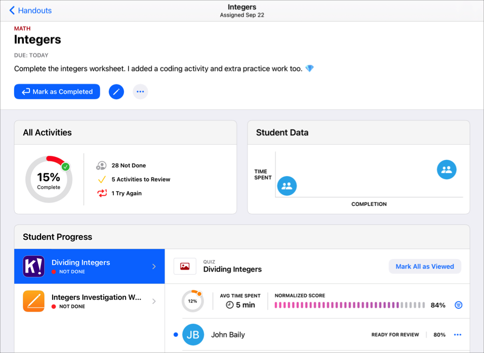Click the DUE: TODAY label

tap(31, 55)
